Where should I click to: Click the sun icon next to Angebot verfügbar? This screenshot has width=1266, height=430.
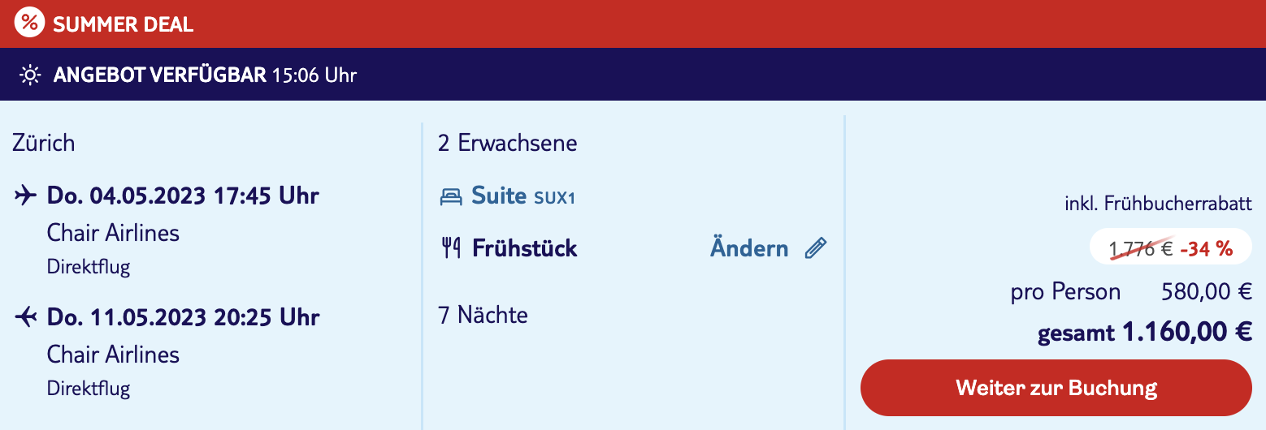coord(30,75)
